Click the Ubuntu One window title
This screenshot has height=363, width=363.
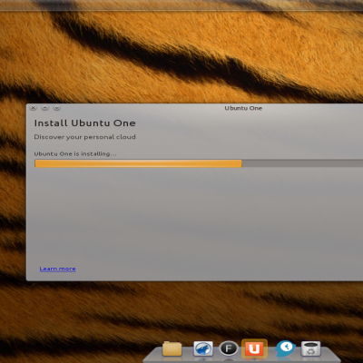(243, 108)
